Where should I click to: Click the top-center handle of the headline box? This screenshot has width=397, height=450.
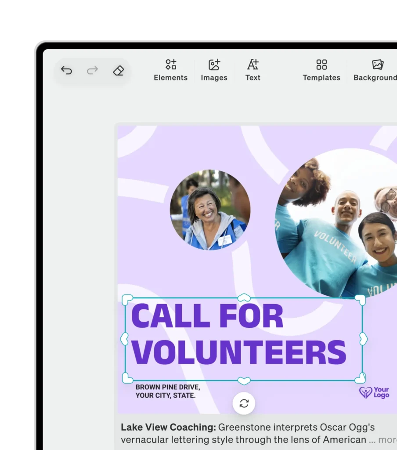pos(244,298)
